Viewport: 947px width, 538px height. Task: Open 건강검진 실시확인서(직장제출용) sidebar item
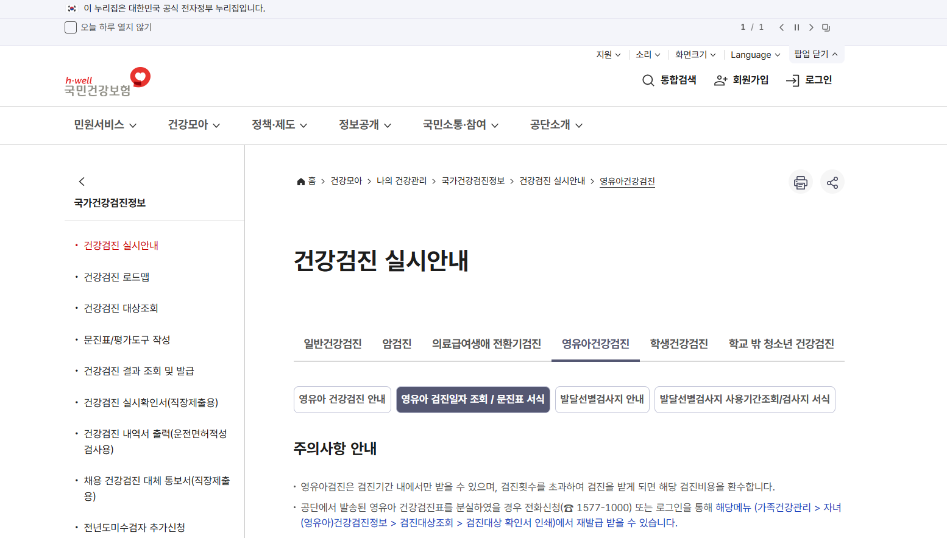coord(151,403)
